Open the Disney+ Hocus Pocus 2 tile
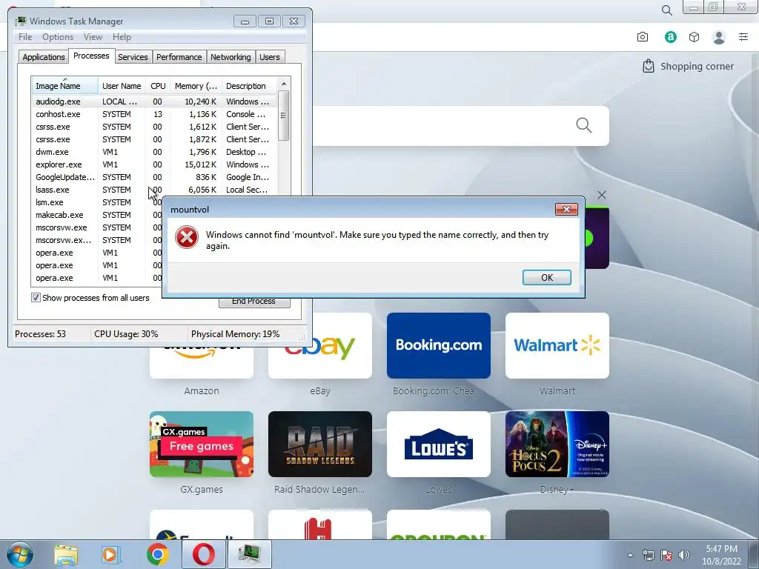Viewport: 759px width, 569px height. 557,445
